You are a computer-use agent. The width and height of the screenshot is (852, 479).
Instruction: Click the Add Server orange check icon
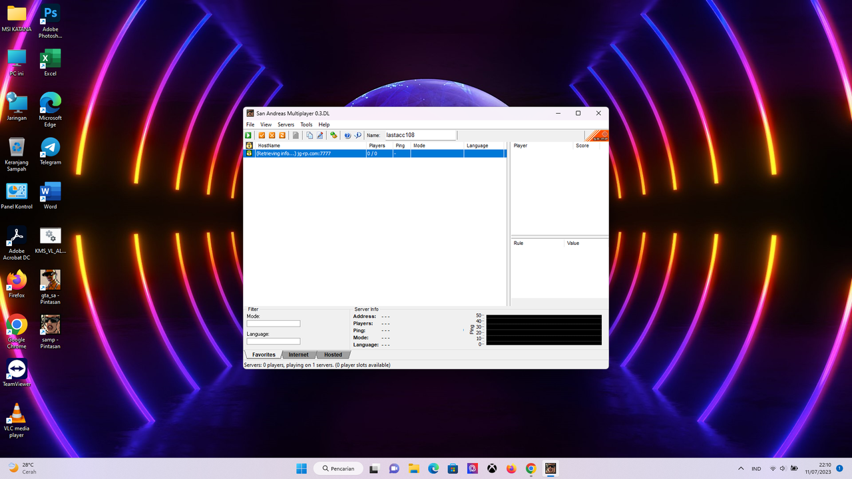tap(262, 135)
